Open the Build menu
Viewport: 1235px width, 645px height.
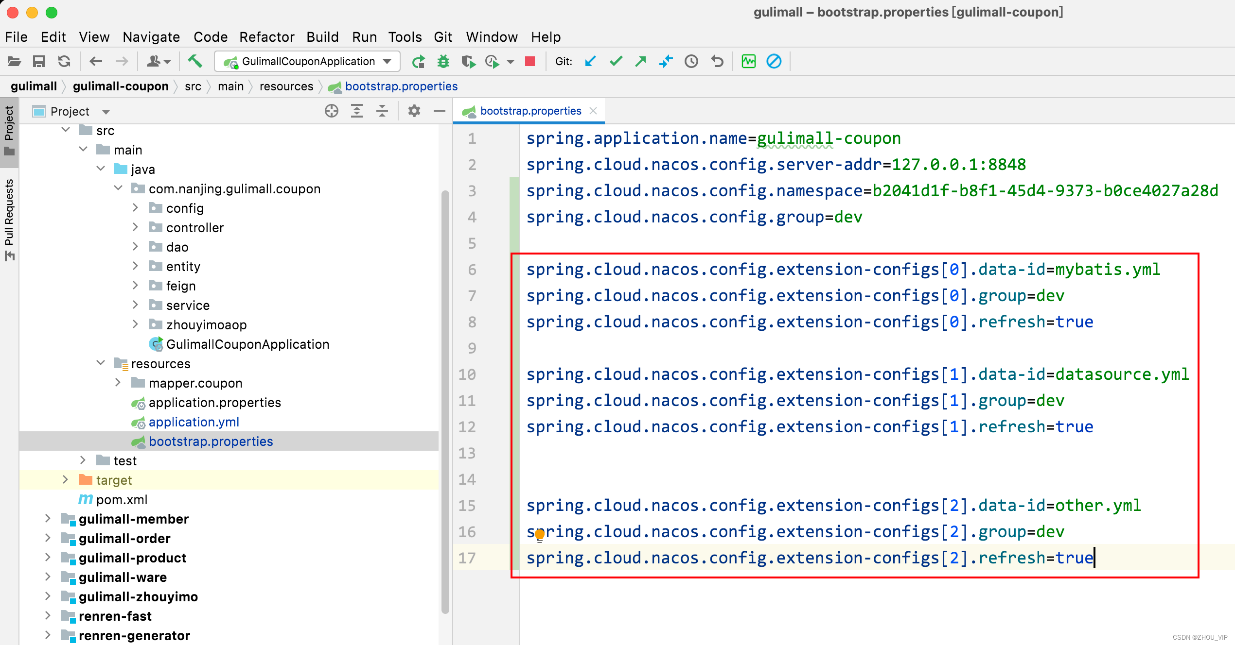(x=322, y=37)
